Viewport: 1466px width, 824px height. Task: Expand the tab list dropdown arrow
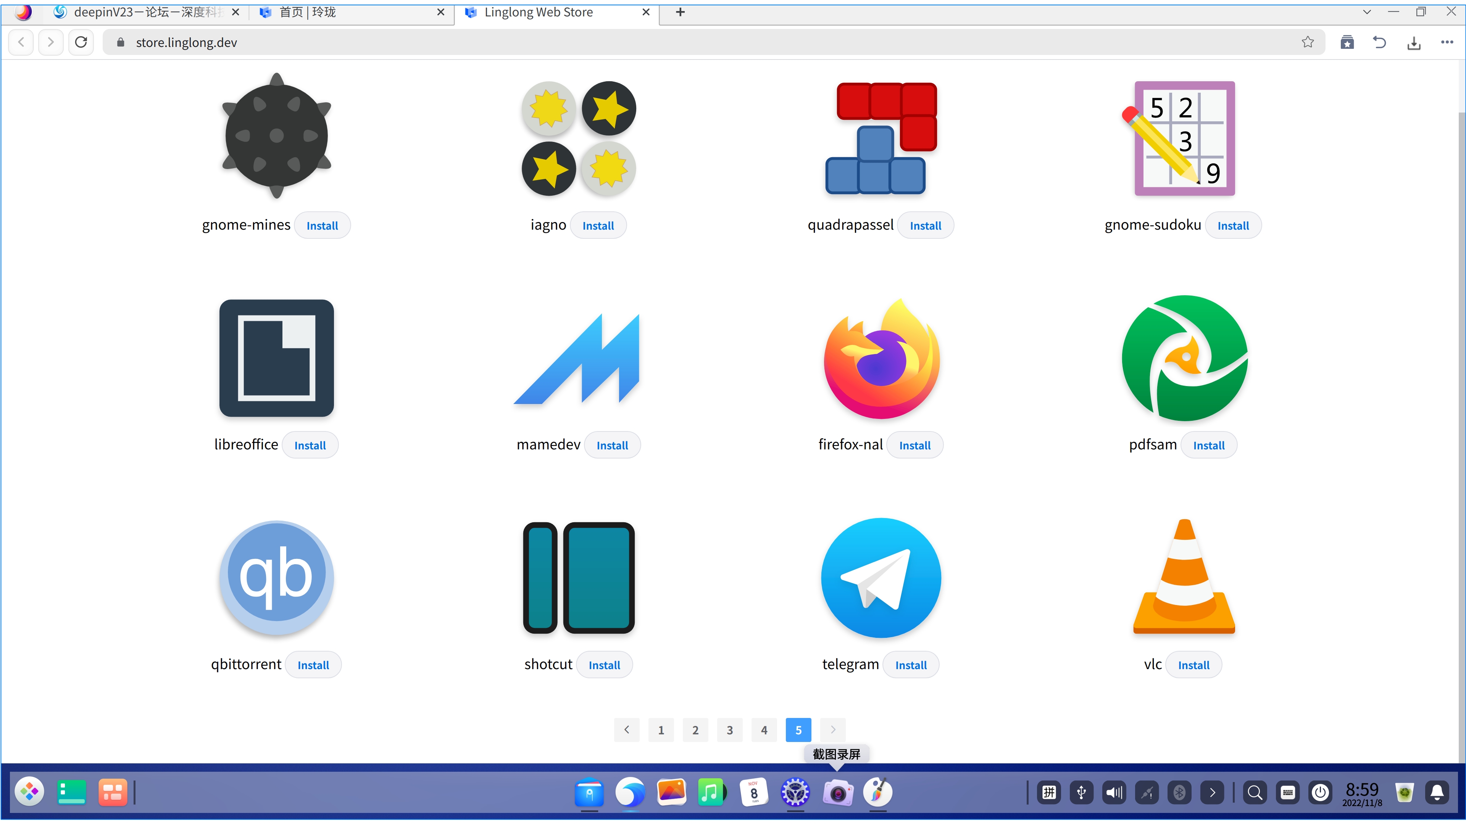point(1367,12)
